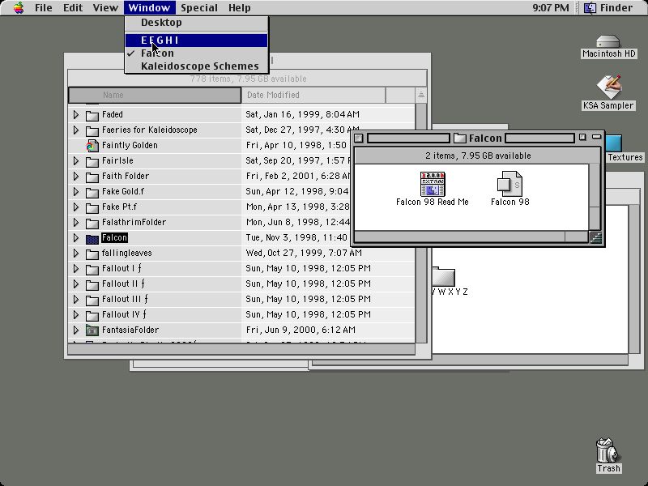
Task: Select the FantasiaFolder name in the list
Action: pos(130,330)
